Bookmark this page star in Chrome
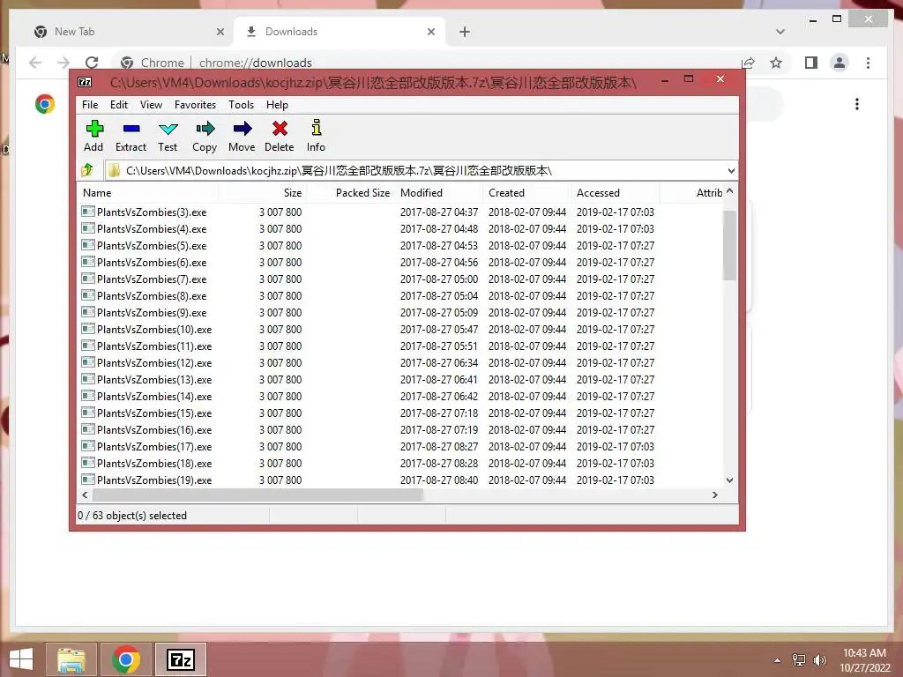Screen dimensions: 903x677 pyautogui.click(x=776, y=63)
